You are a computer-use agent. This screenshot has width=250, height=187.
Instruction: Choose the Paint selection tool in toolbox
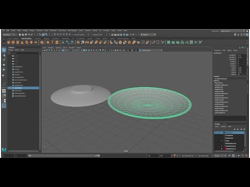[x=4, y=60]
